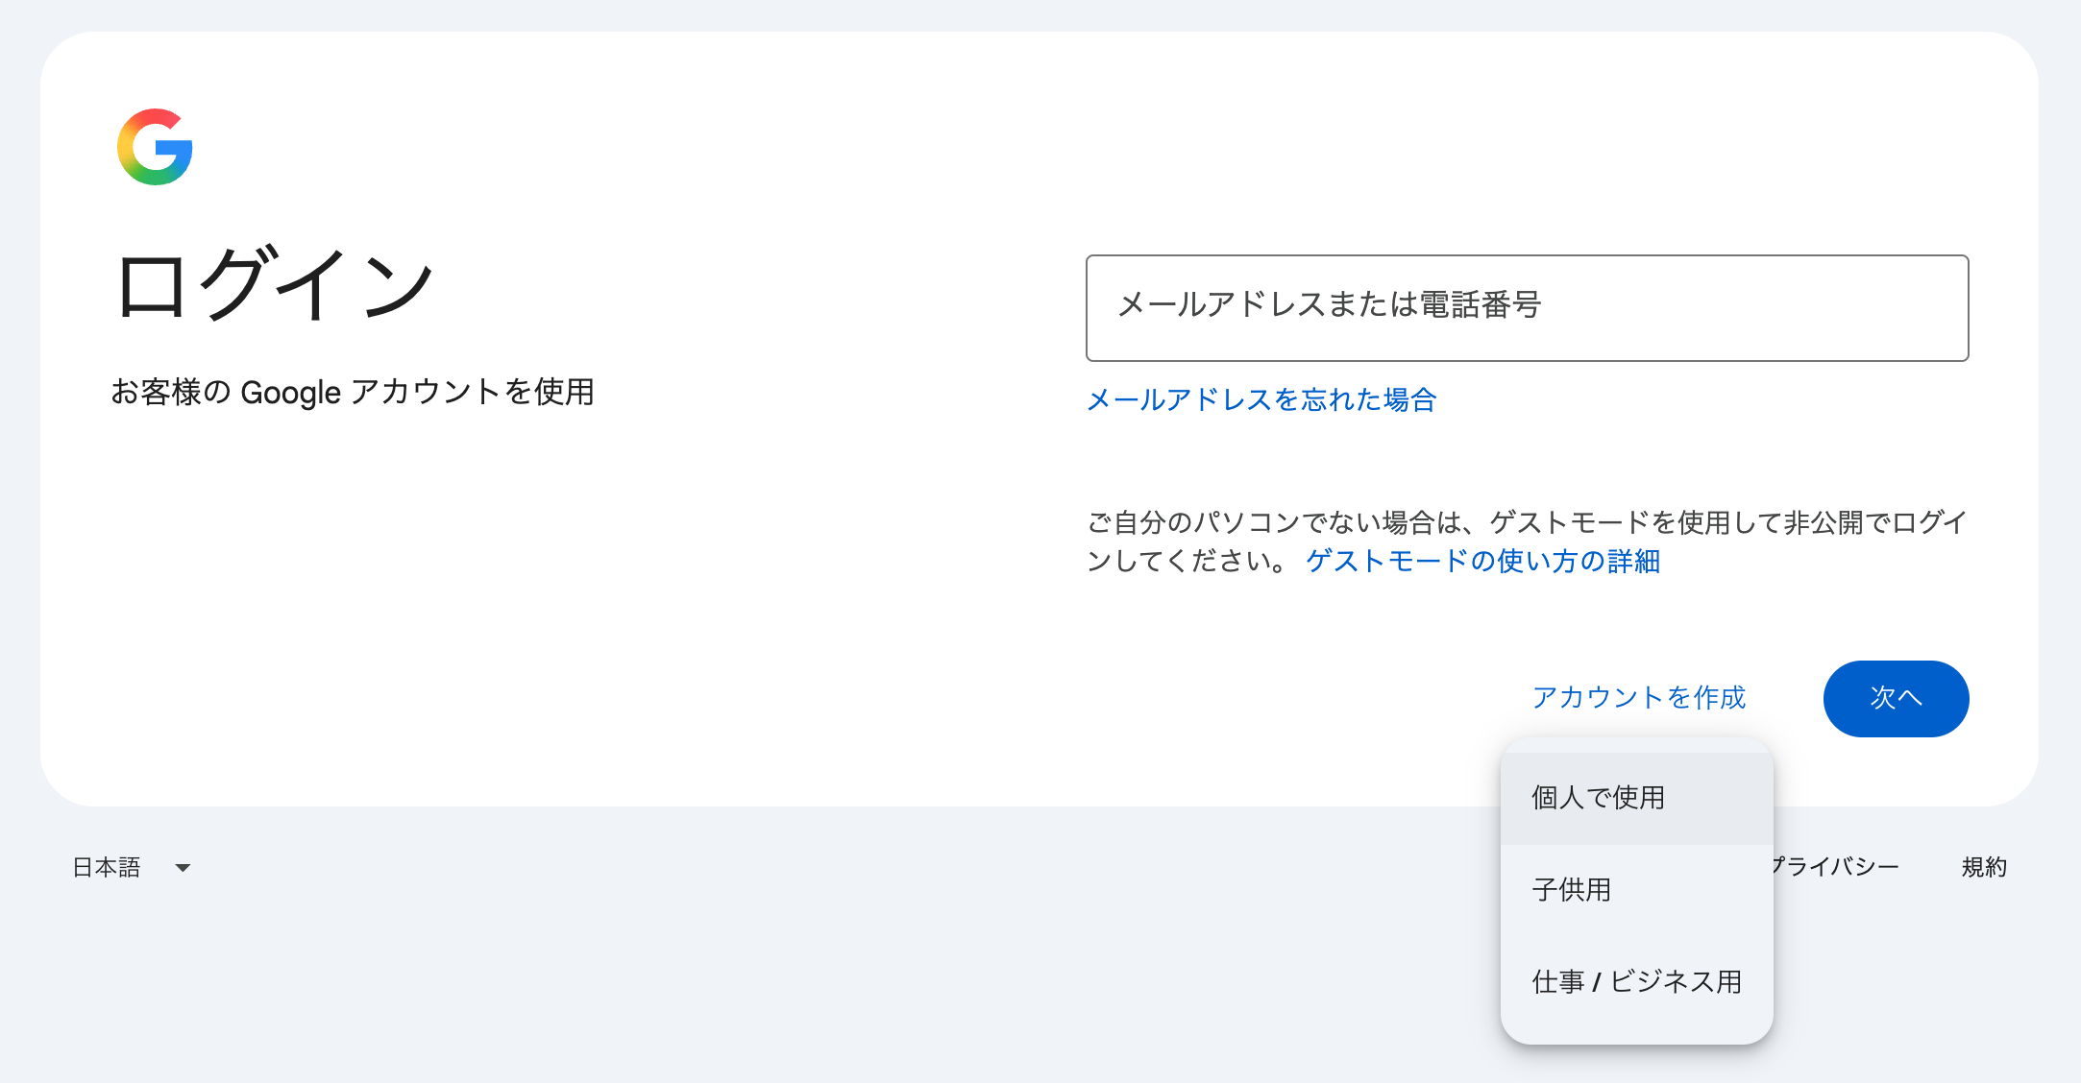Open the 日本語 language selector
The image size is (2081, 1083).
[132, 867]
